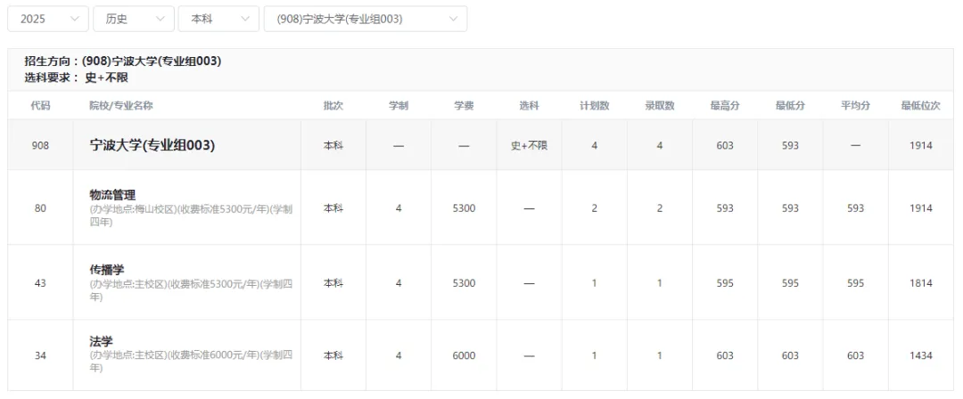Image resolution: width=963 pixels, height=399 pixels.
Task: Click code 34 cell
Action: click(x=40, y=355)
